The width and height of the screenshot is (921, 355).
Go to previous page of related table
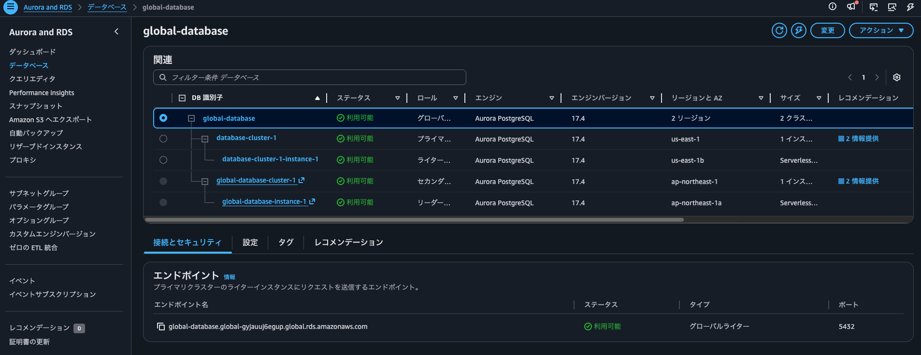tap(850, 77)
